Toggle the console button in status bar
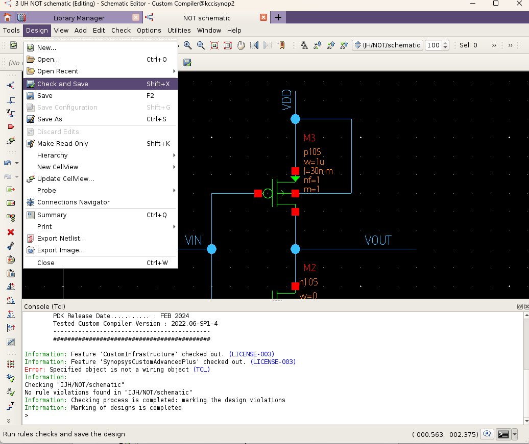The image size is (529, 444). click(503, 434)
